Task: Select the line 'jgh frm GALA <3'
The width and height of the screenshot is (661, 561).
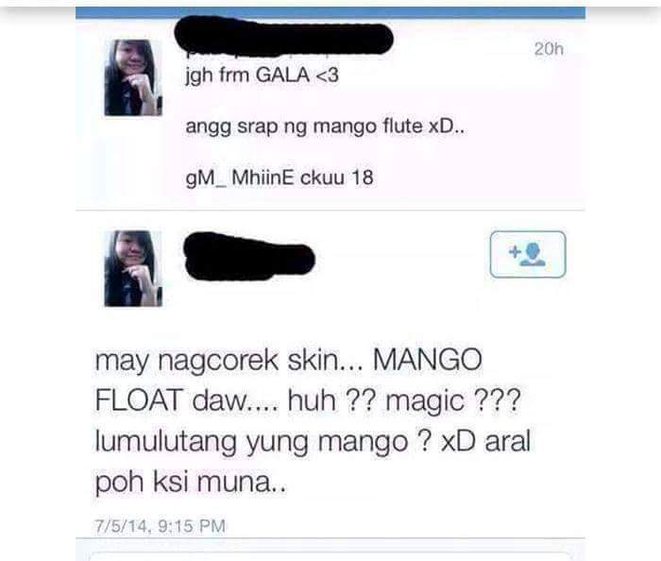Action: tap(262, 76)
